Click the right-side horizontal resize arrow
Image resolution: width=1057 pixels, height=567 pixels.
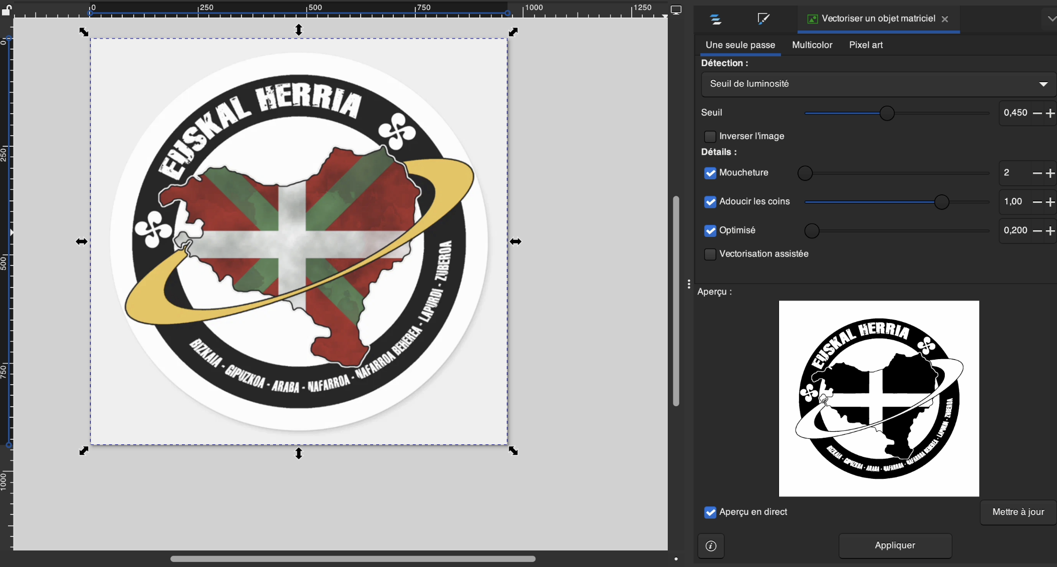click(x=515, y=242)
